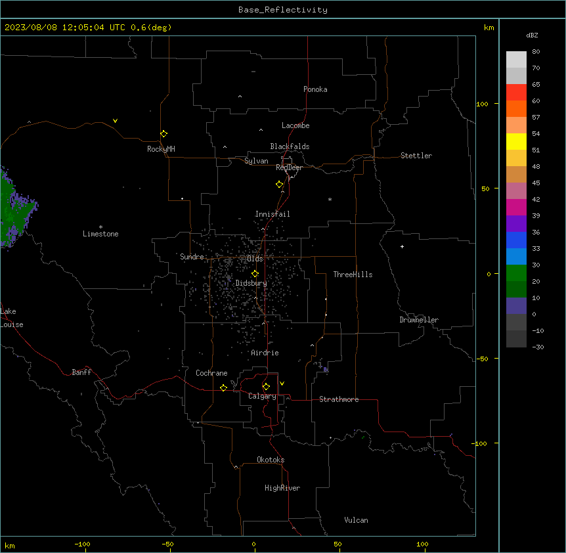Click the asterisk marker above Limestone
Image resolution: width=566 pixels, height=553 pixels.
[100, 227]
